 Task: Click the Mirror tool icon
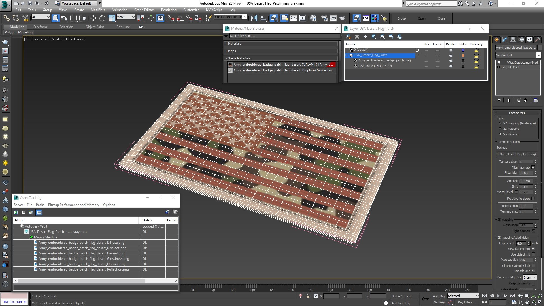(254, 18)
